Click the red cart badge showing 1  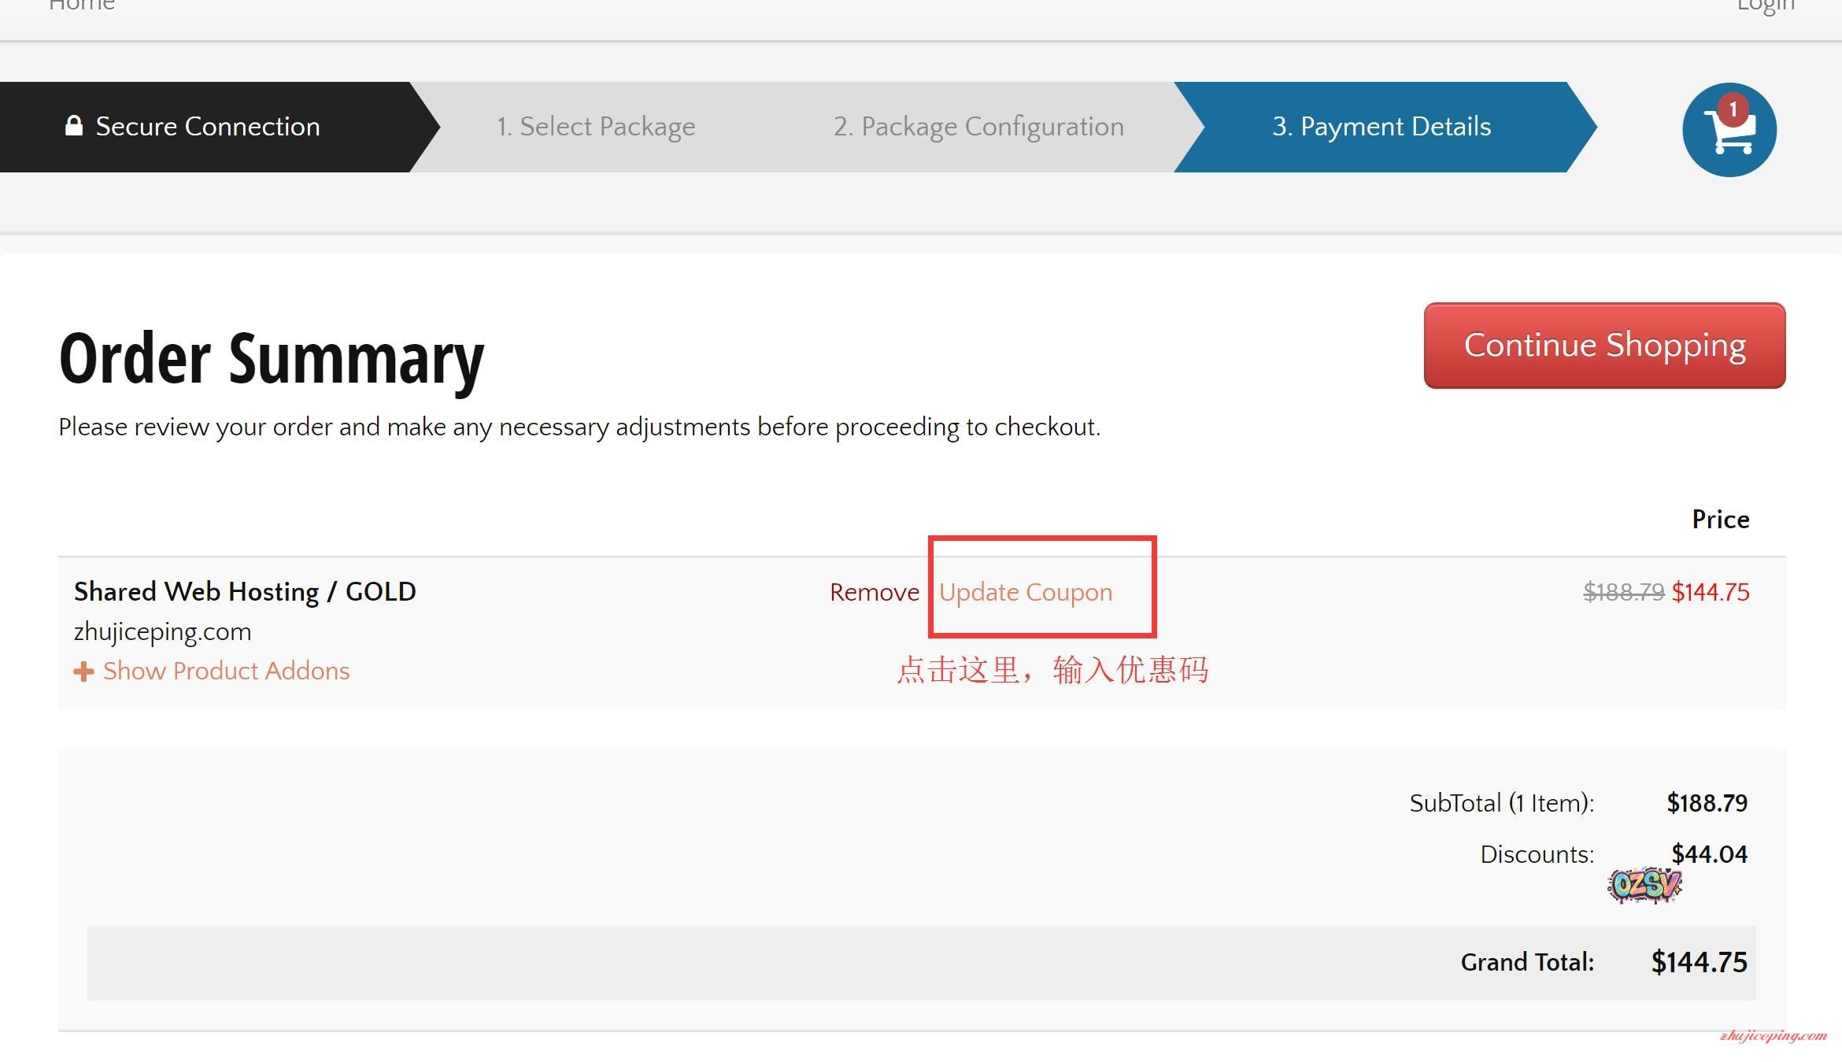1733,109
